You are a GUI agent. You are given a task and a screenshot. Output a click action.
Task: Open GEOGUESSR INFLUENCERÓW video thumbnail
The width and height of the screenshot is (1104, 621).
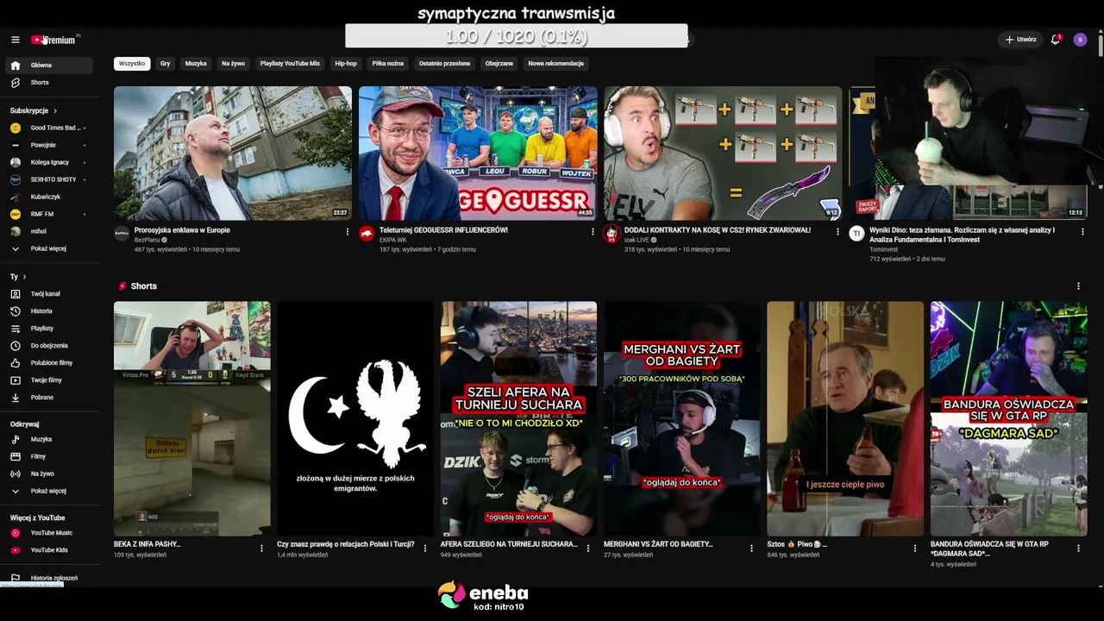tap(478, 154)
